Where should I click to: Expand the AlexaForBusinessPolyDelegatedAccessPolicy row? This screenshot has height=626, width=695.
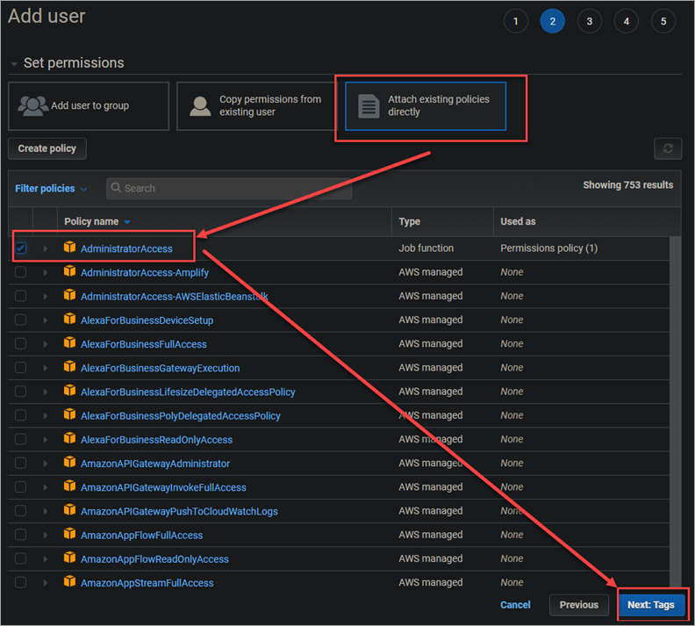pos(46,416)
